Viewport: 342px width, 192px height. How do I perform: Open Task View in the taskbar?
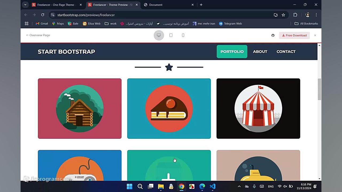(x=150, y=186)
